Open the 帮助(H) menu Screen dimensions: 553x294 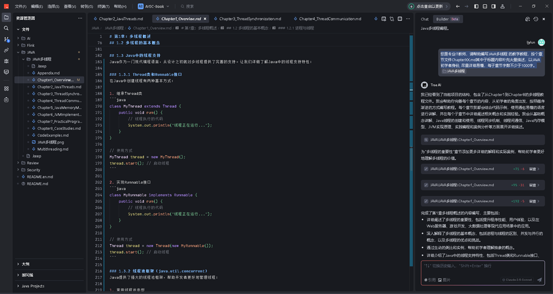click(120, 6)
